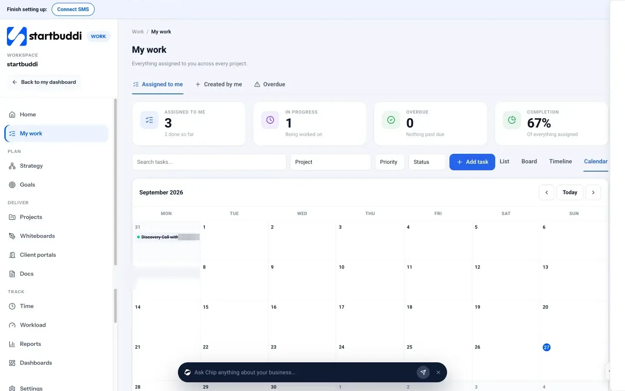Click the workspace name startbuddi
The image size is (625, 391).
pos(23,64)
